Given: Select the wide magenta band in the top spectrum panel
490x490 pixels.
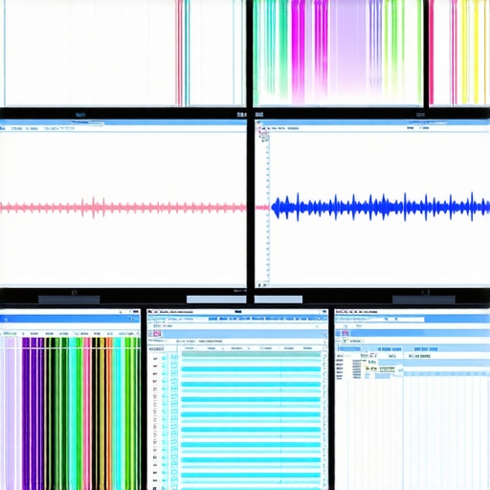Looking at the screenshot, I should pos(299,51).
